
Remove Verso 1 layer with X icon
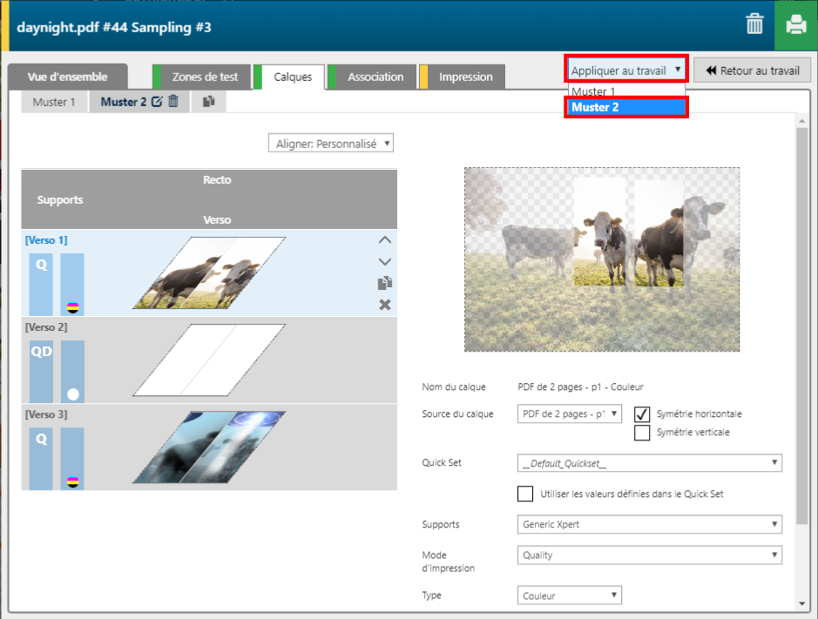385,305
